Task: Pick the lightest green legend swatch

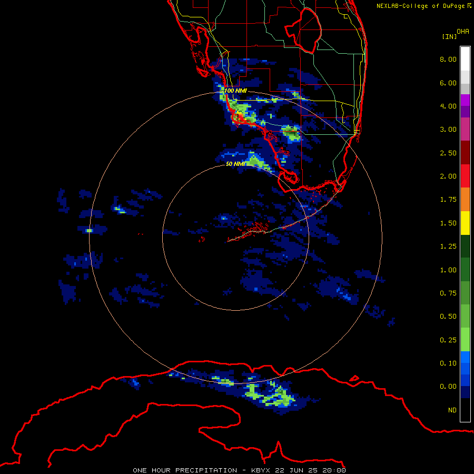Action: 465,340
